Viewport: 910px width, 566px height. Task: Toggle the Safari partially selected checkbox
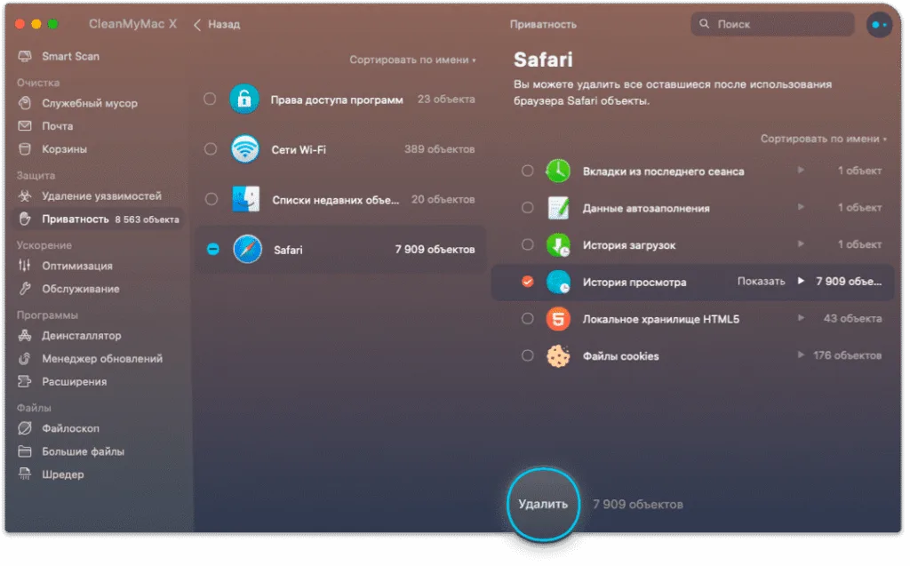click(x=213, y=249)
